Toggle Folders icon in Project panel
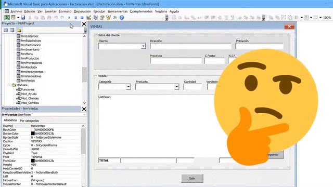 tap(19, 30)
